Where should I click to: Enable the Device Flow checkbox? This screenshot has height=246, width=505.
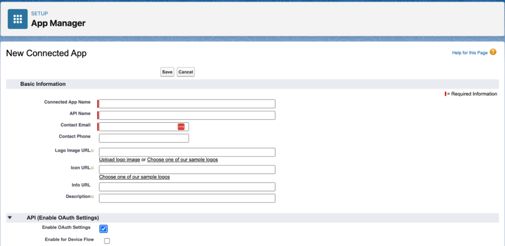pyautogui.click(x=107, y=241)
